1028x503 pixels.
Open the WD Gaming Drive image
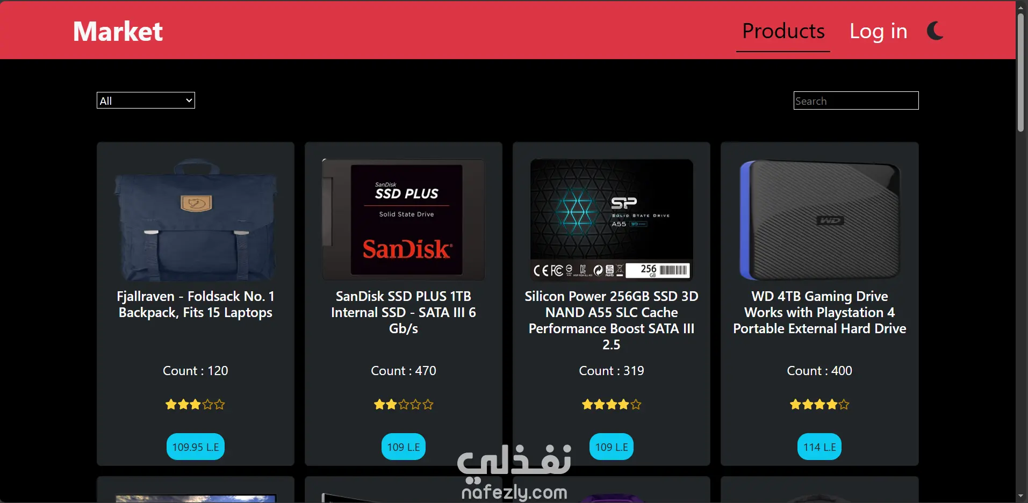[819, 219]
